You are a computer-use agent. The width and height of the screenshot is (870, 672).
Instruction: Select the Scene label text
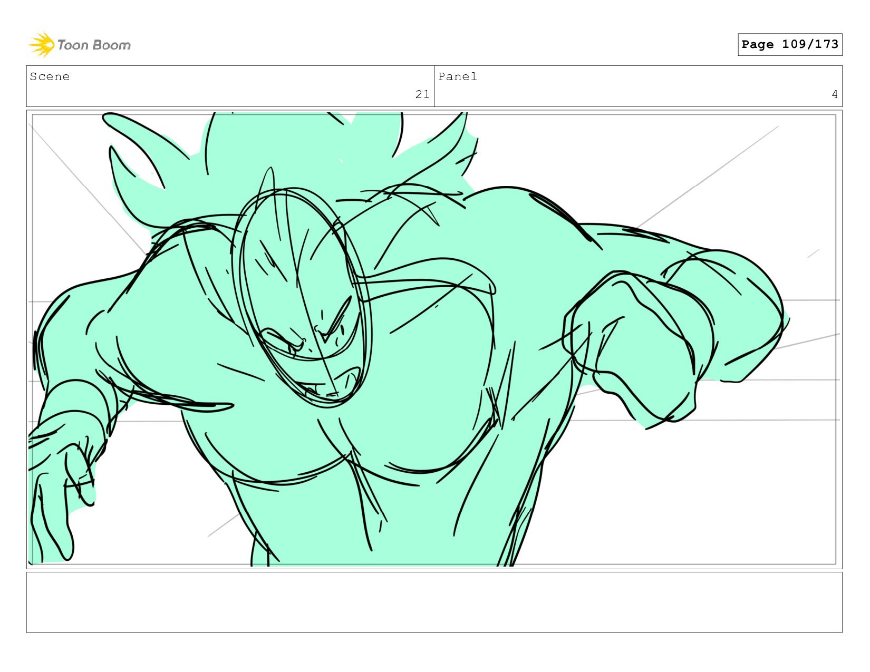point(50,76)
